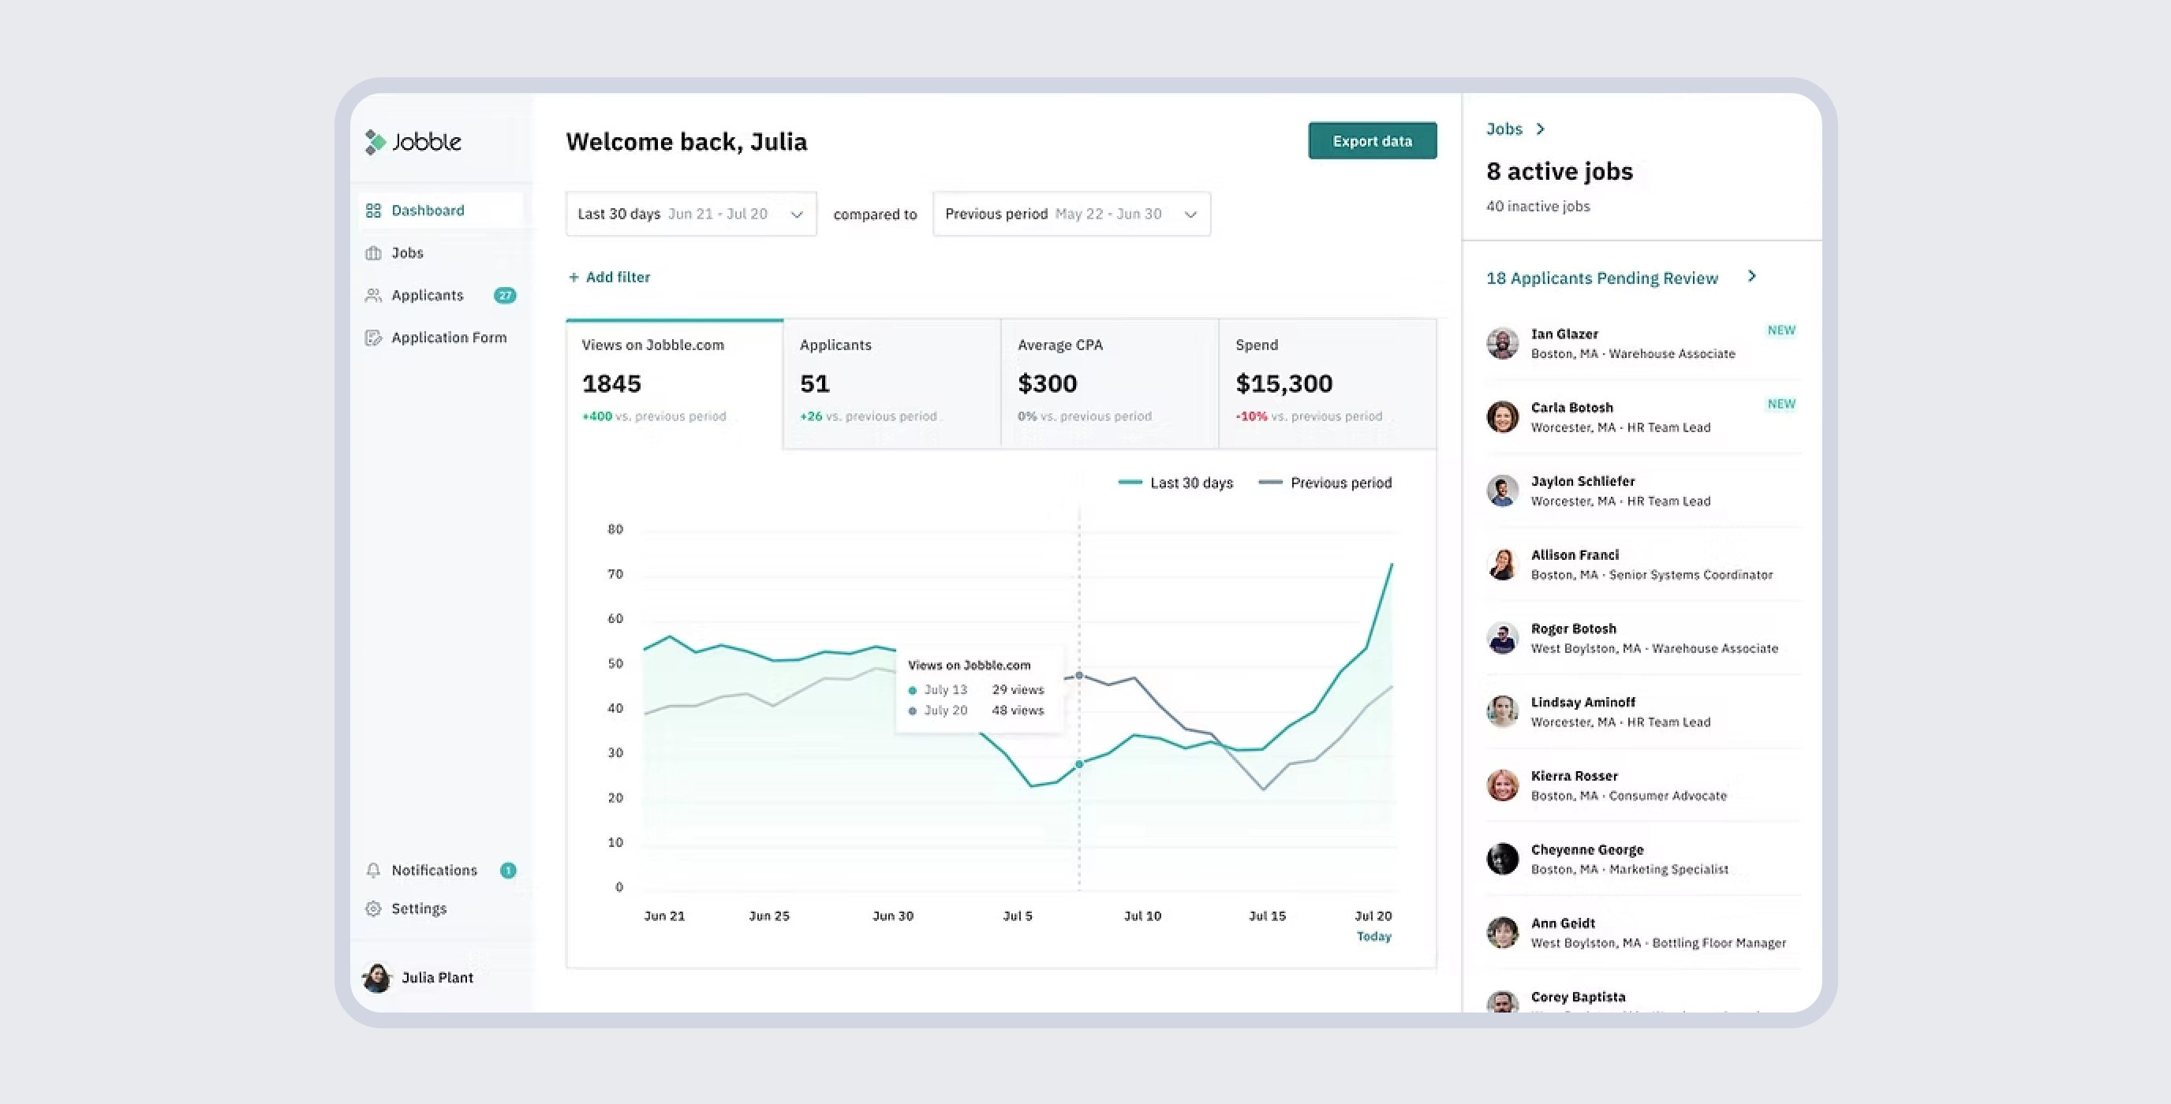Click the Applicants people icon
2171x1104 pixels.
pyautogui.click(x=375, y=295)
